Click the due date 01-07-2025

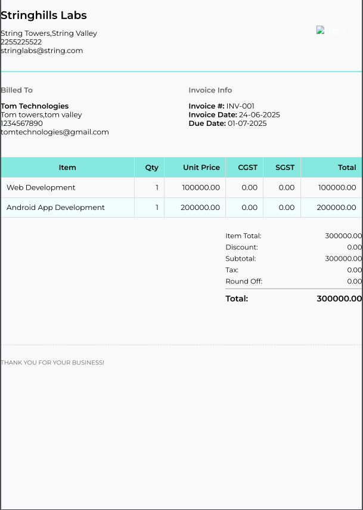(x=247, y=123)
